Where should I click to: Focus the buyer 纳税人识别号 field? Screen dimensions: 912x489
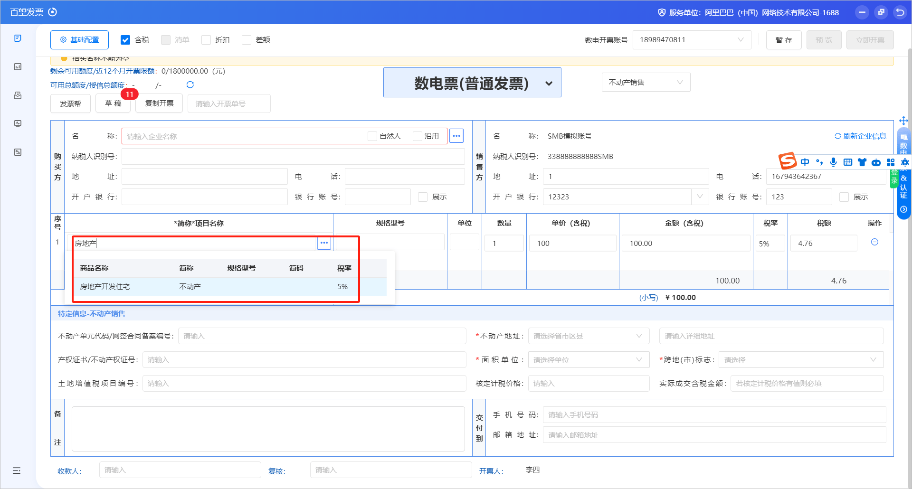click(x=293, y=156)
